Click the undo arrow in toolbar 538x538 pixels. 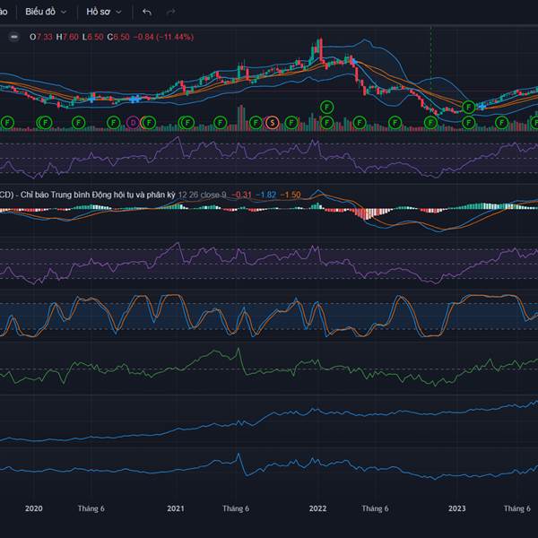[x=147, y=13]
